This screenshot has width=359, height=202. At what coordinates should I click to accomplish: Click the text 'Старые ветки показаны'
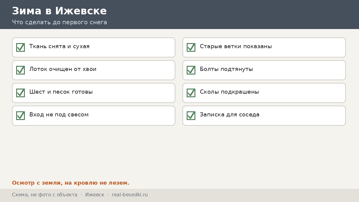[236, 47]
